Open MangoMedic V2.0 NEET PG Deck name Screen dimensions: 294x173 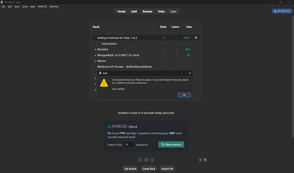pos(118,55)
